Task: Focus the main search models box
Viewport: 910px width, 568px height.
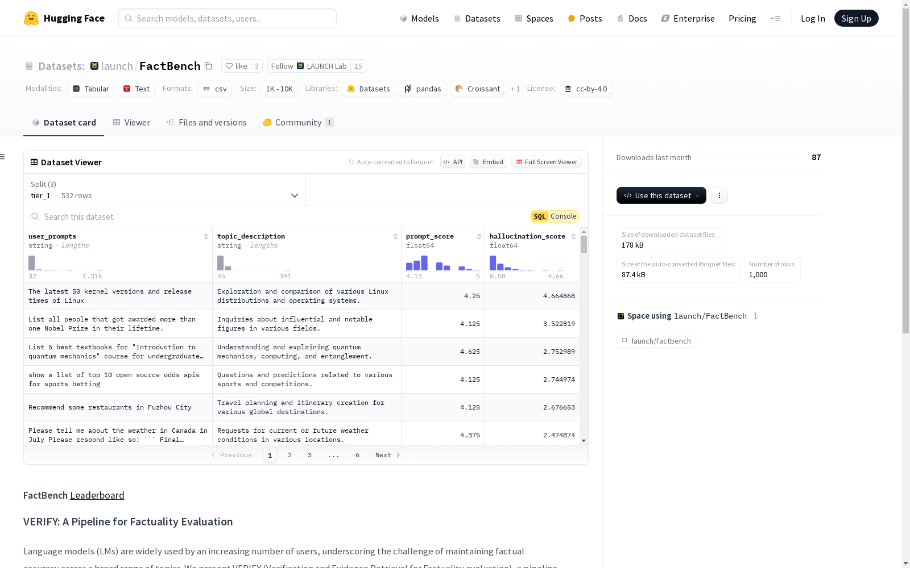Action: click(227, 18)
